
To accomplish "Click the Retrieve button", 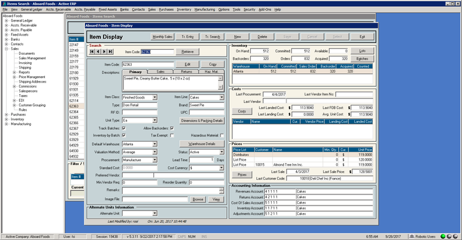I will coord(187,52).
